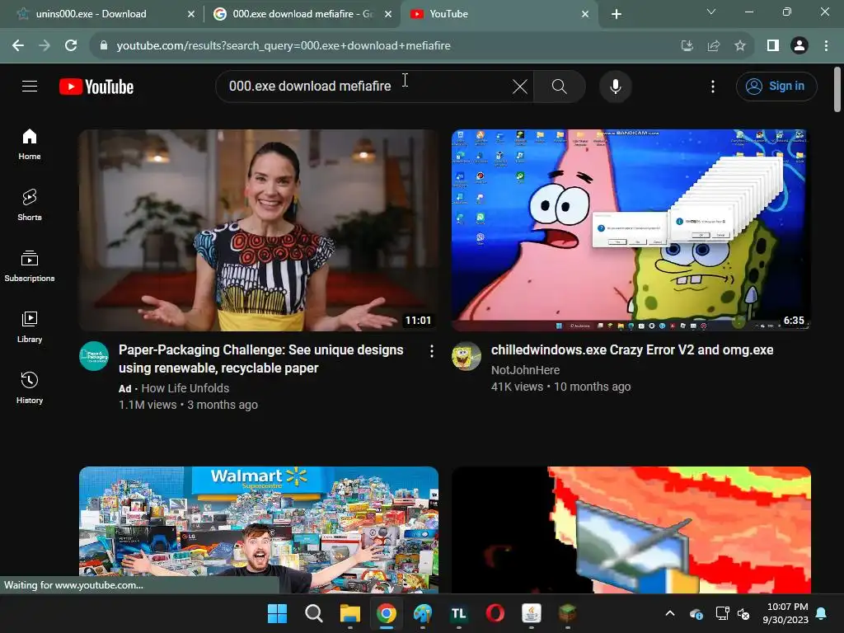Open taskbar Search
Viewport: 844px width, 633px height.
pos(314,613)
